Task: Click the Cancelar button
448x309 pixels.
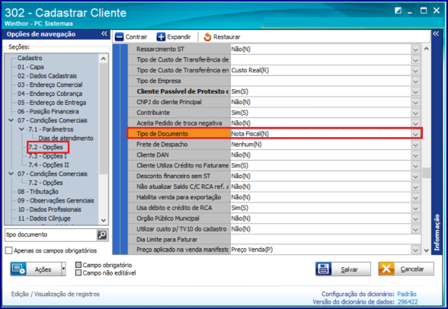Action: (406, 269)
